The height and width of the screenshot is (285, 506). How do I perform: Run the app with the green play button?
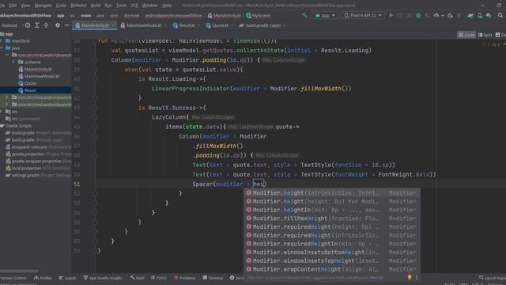tap(391, 15)
